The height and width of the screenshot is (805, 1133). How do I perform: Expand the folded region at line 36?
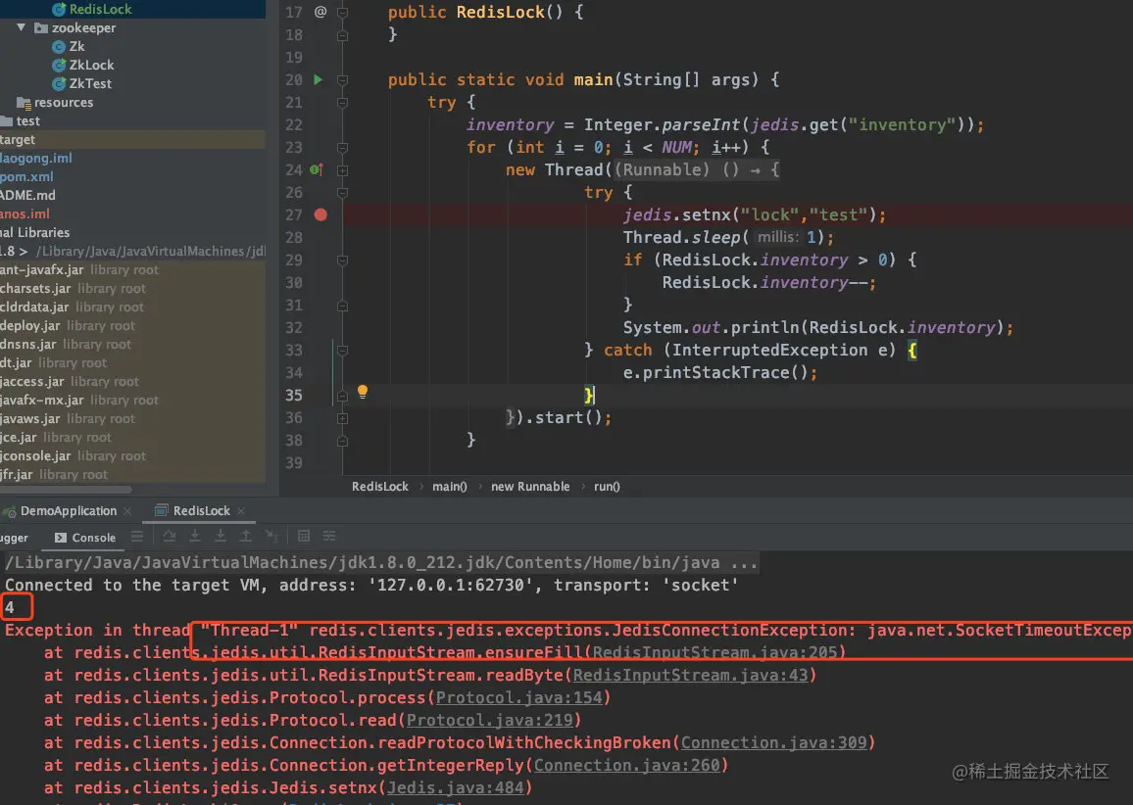pyautogui.click(x=342, y=418)
